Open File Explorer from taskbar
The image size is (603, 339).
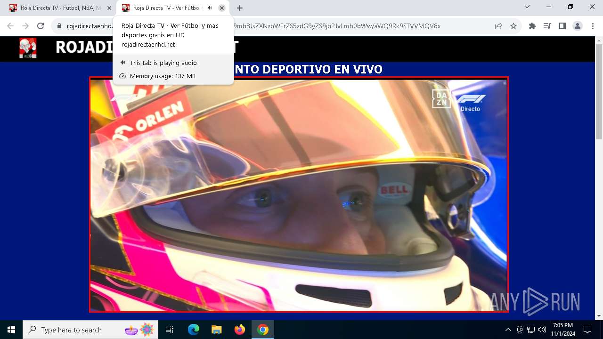217,330
